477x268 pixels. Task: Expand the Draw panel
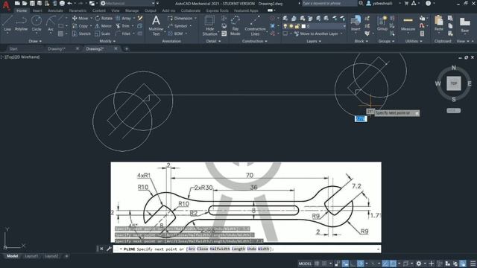click(35, 41)
